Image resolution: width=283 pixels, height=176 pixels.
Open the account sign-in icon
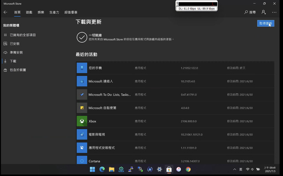click(264, 12)
